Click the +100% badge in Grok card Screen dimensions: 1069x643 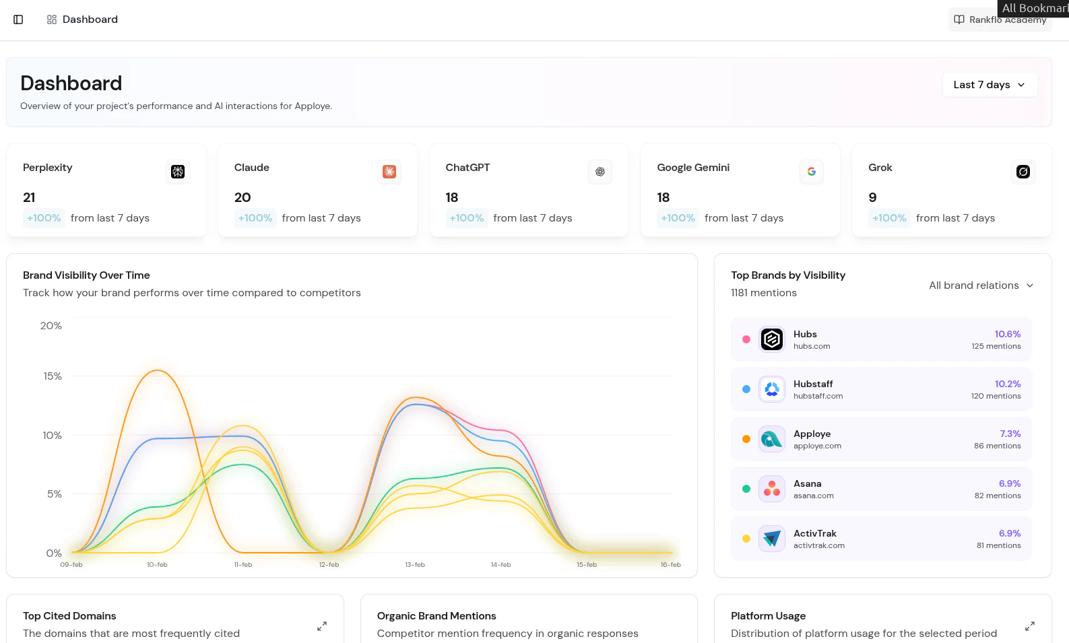(x=889, y=218)
